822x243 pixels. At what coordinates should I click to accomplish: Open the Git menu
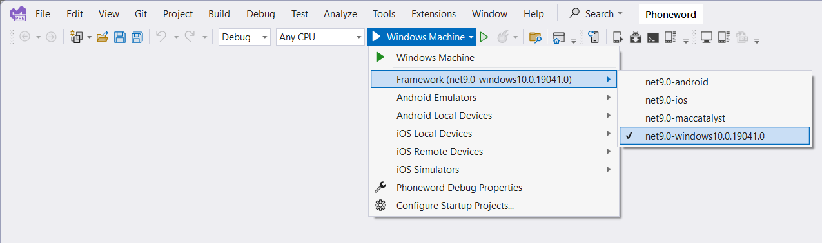coord(141,14)
